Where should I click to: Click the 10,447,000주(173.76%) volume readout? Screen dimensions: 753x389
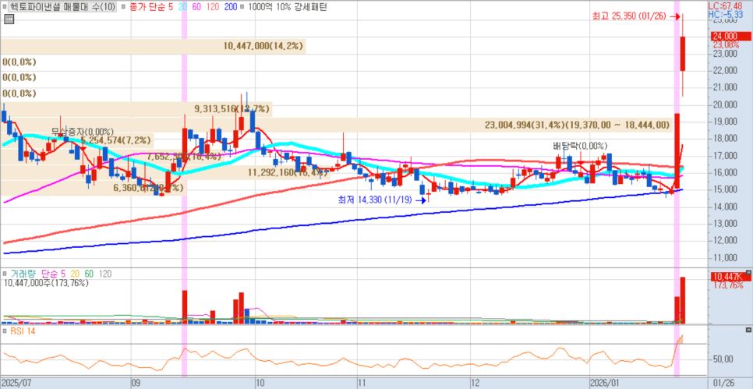tap(46, 283)
